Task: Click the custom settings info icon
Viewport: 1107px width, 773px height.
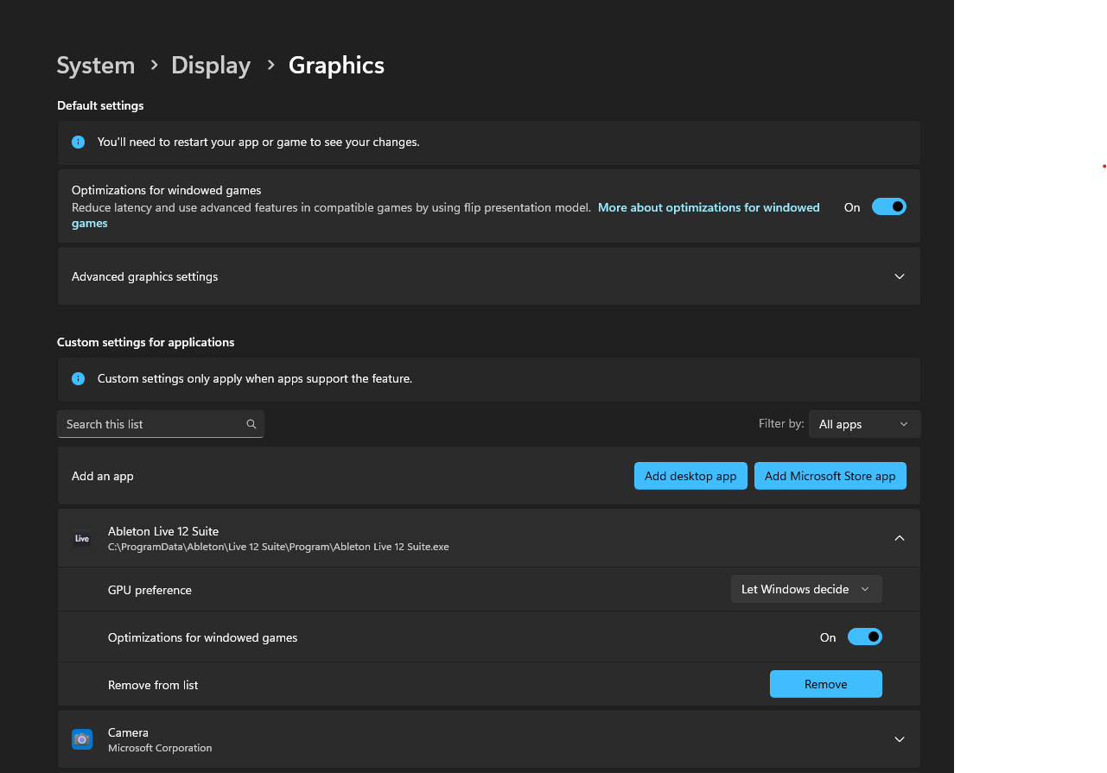Action: tap(79, 378)
